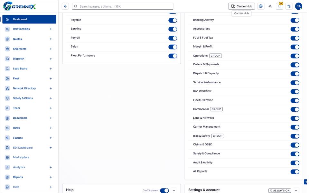Open the notifications bell
The width and height of the screenshot is (309, 193).
[x=279, y=6]
